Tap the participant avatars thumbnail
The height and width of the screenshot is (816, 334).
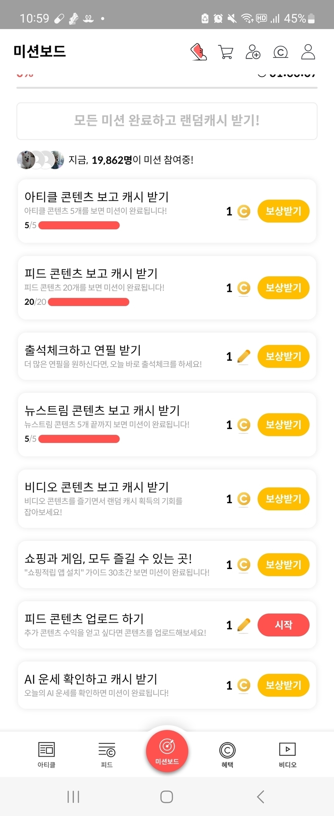coord(40,160)
